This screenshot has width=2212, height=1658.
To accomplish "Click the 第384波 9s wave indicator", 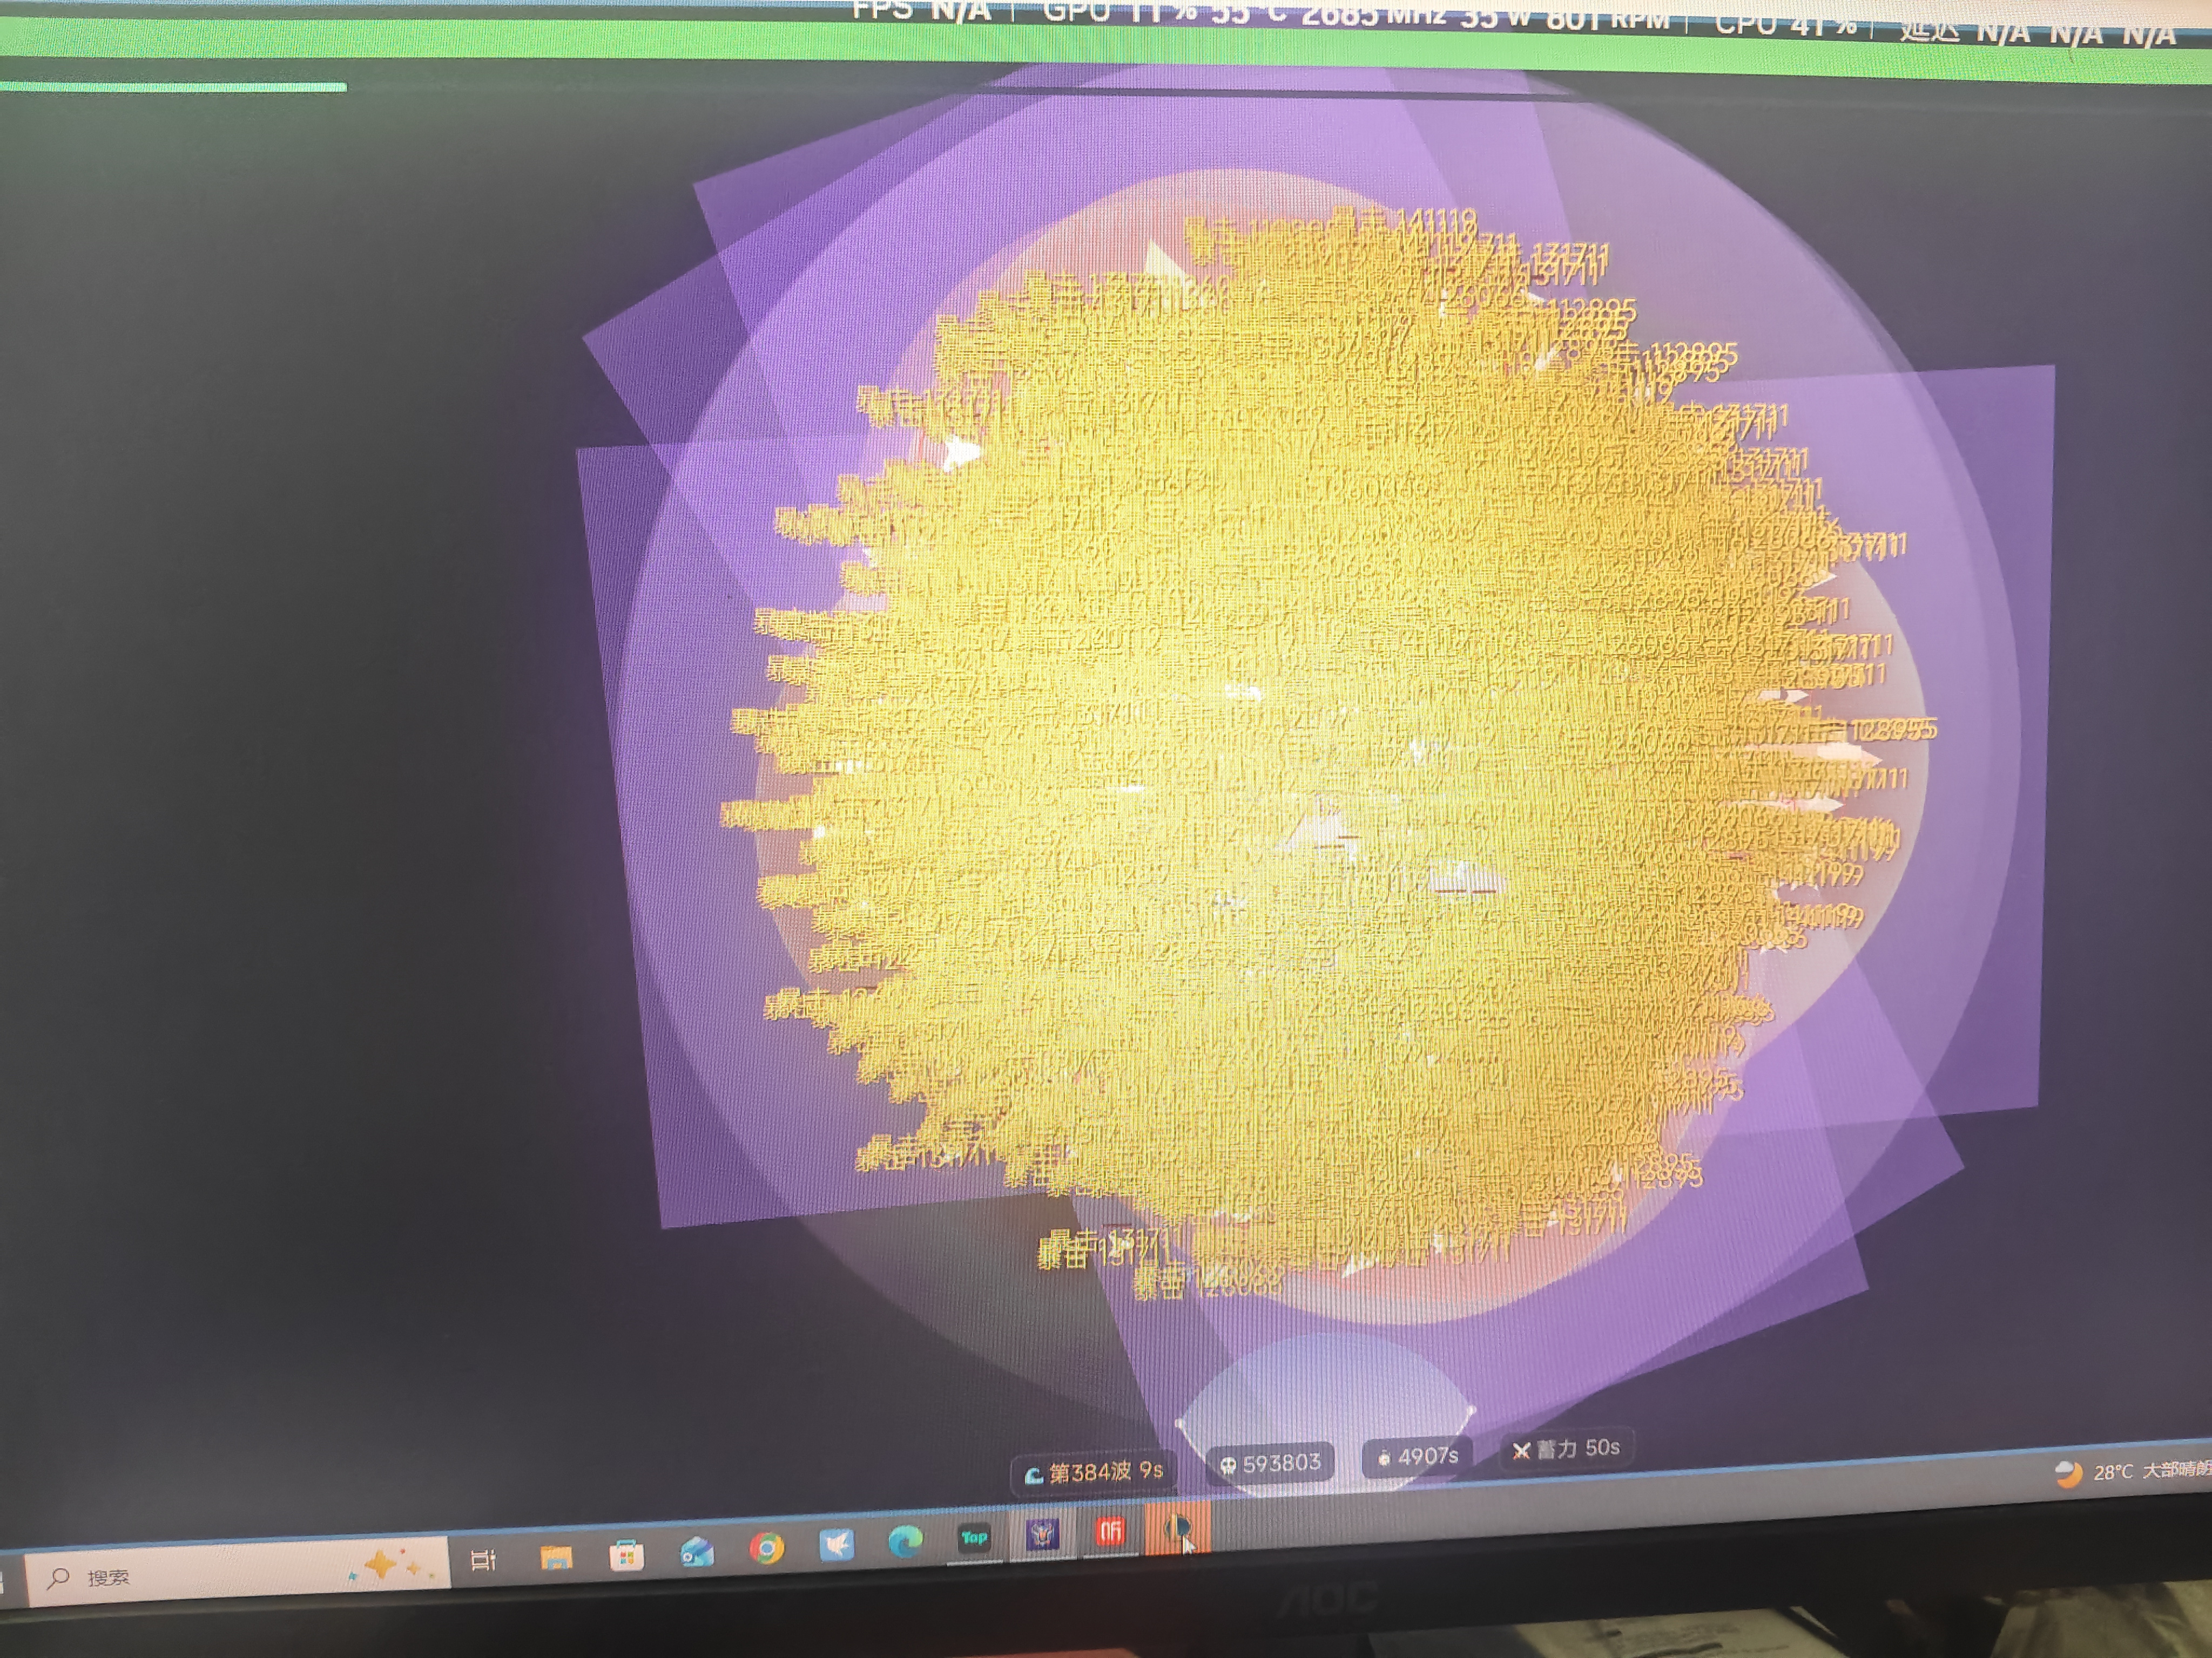I will coord(1094,1472).
